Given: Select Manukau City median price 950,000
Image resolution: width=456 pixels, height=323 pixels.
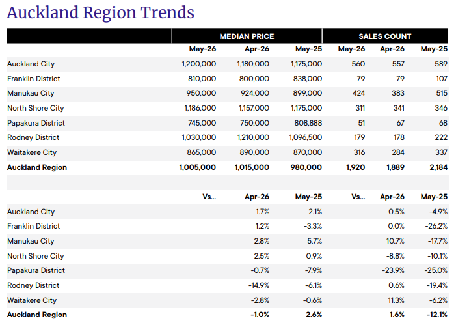Looking at the screenshot, I should [x=201, y=93].
